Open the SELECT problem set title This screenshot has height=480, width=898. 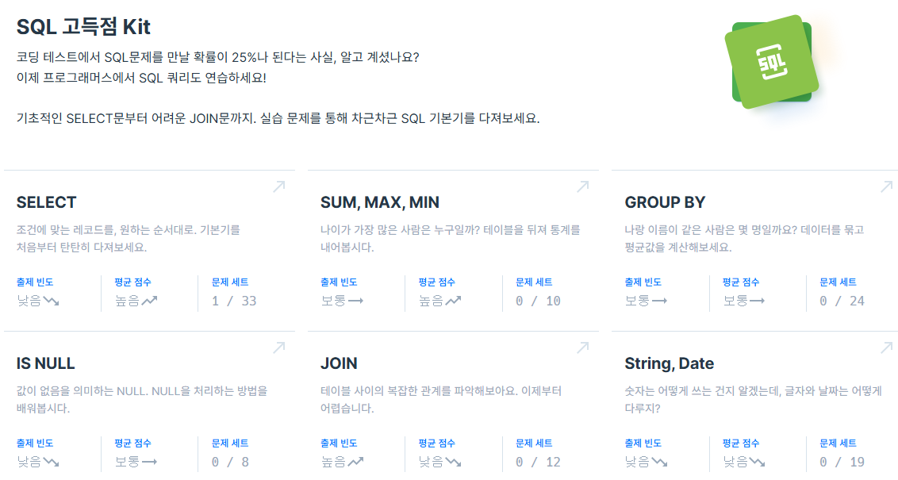point(46,202)
